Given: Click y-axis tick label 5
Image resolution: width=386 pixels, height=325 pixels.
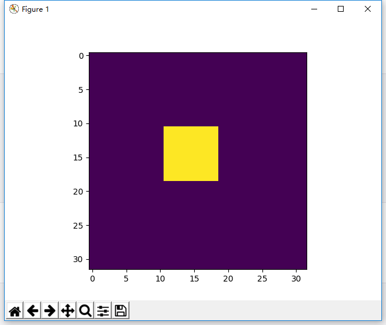Looking at the screenshot, I should click(x=81, y=90).
